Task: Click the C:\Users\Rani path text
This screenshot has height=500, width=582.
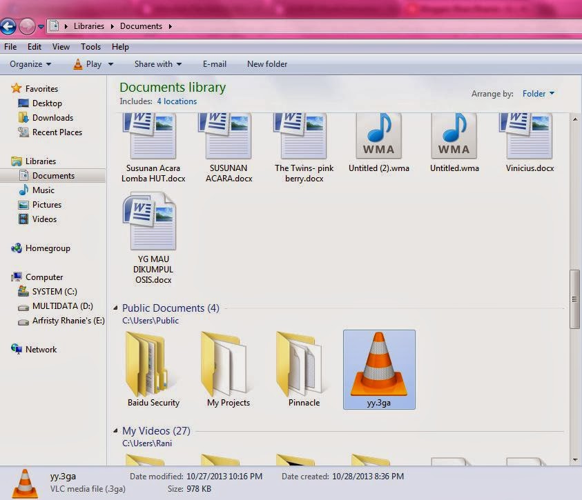Action: tap(147, 443)
